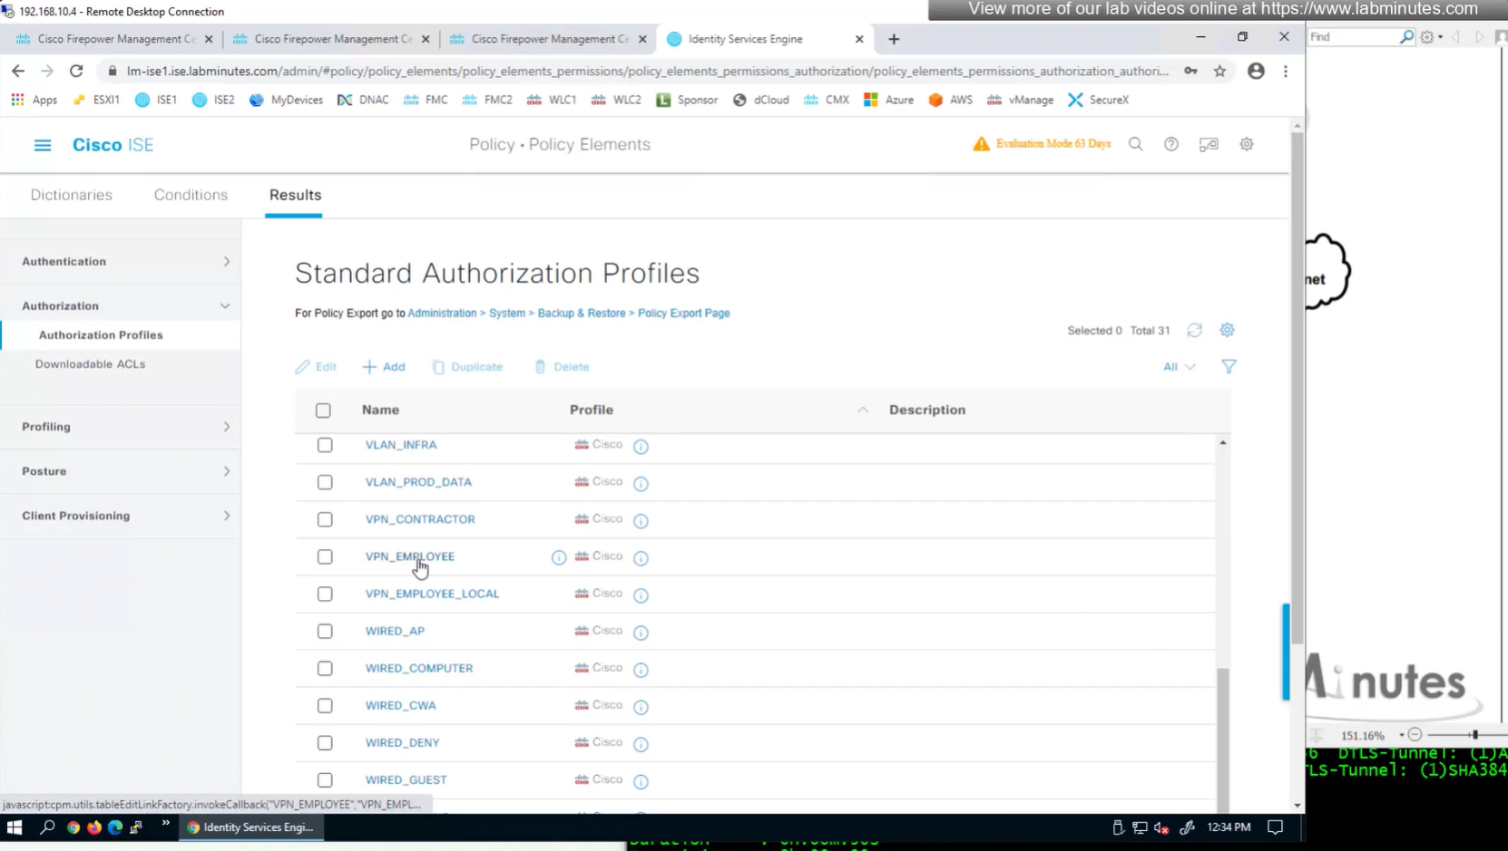This screenshot has height=851, width=1508.
Task: Switch to the Conditions tab
Action: click(191, 195)
